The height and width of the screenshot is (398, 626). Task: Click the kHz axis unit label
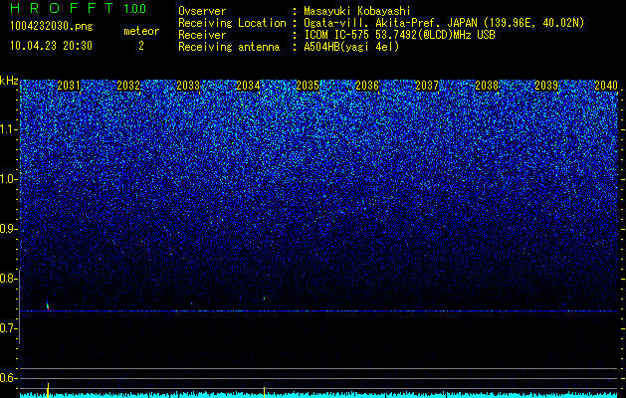9,81
